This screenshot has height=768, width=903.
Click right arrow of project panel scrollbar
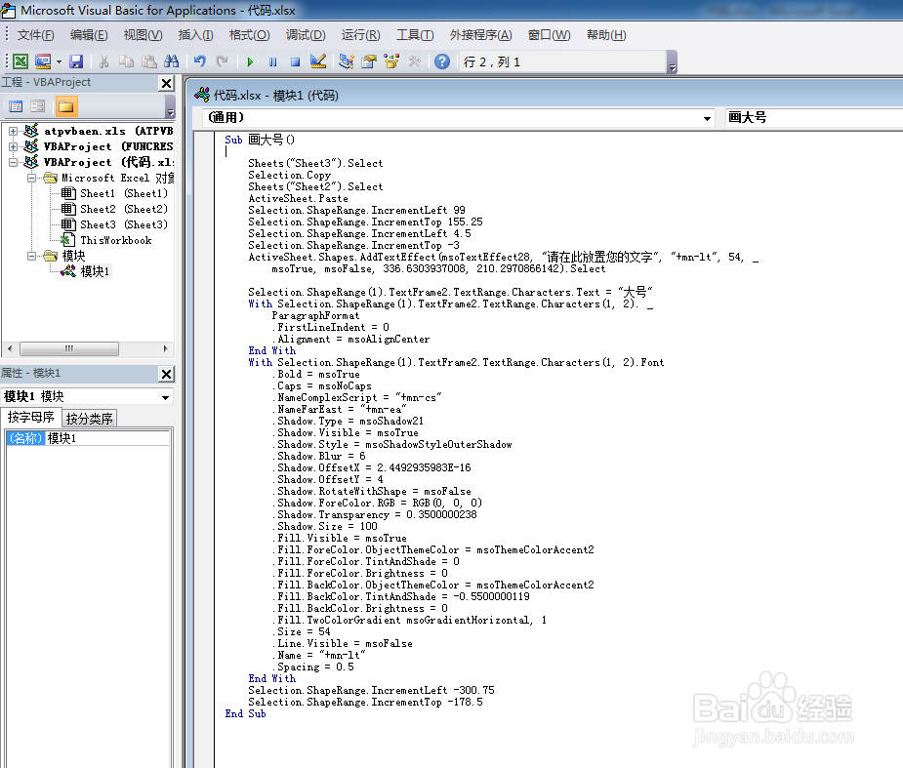(x=165, y=349)
